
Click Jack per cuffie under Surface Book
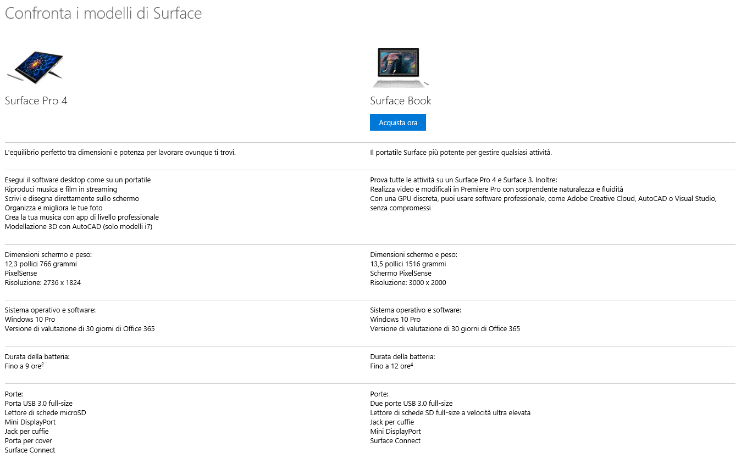[x=392, y=422]
